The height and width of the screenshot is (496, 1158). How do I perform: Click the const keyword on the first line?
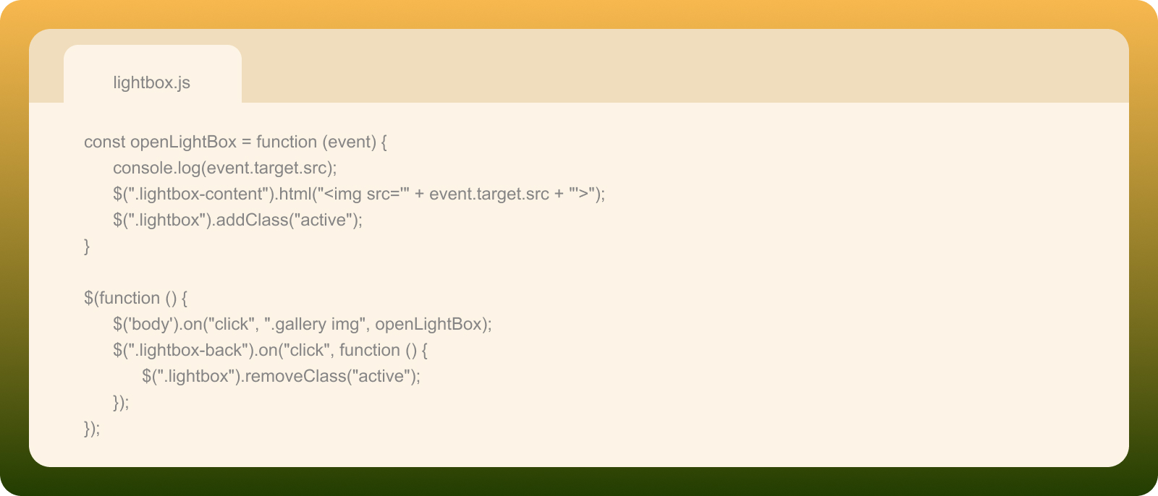pos(104,142)
